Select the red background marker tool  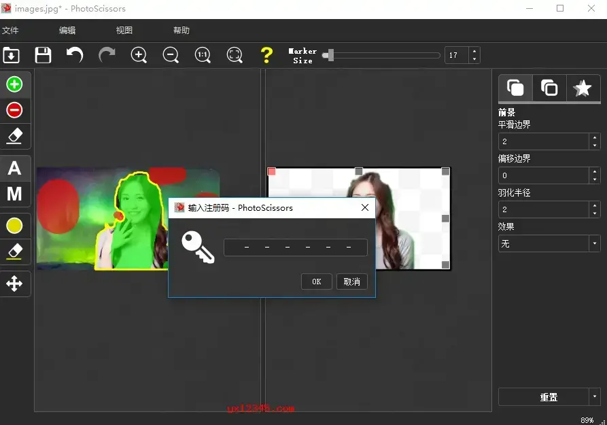14,110
